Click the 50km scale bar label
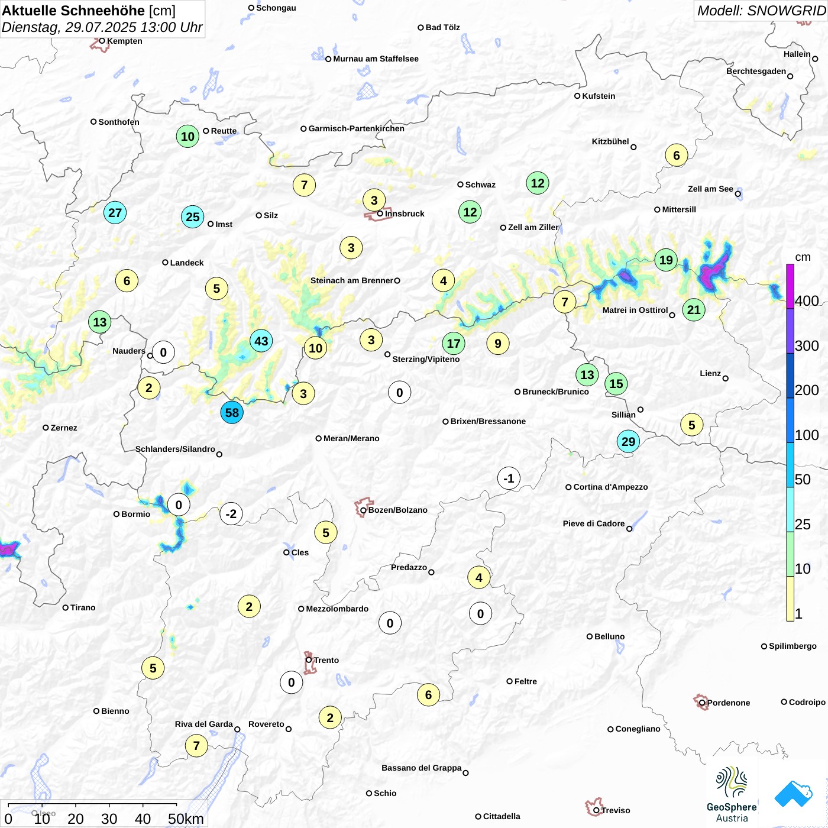Image resolution: width=828 pixels, height=828 pixels. tap(186, 819)
